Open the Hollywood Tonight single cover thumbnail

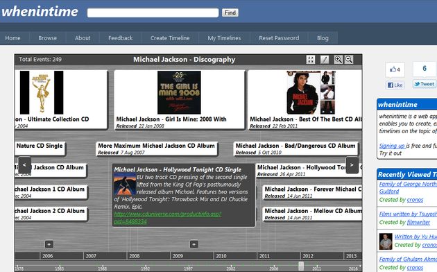[125, 184]
